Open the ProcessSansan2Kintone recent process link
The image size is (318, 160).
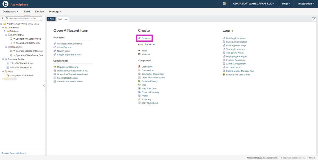click(x=69, y=44)
